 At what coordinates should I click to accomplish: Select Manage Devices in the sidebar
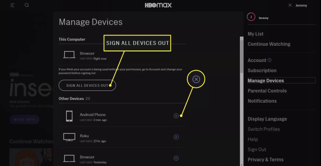pyautogui.click(x=282, y=80)
